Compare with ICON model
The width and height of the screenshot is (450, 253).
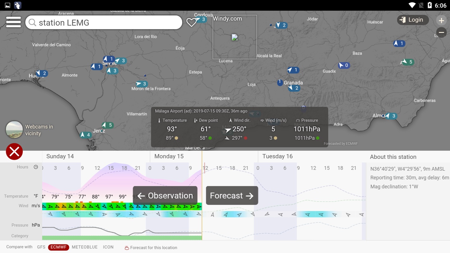tap(108, 247)
